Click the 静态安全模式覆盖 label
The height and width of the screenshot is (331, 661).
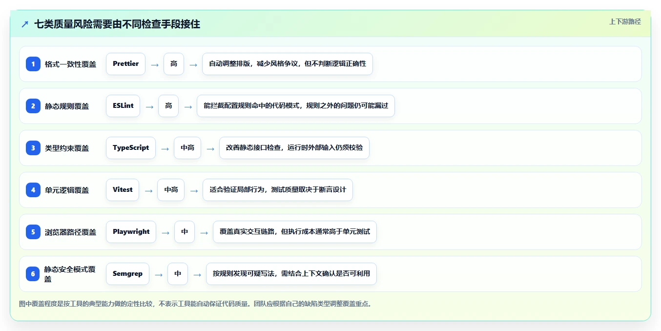[x=70, y=274]
